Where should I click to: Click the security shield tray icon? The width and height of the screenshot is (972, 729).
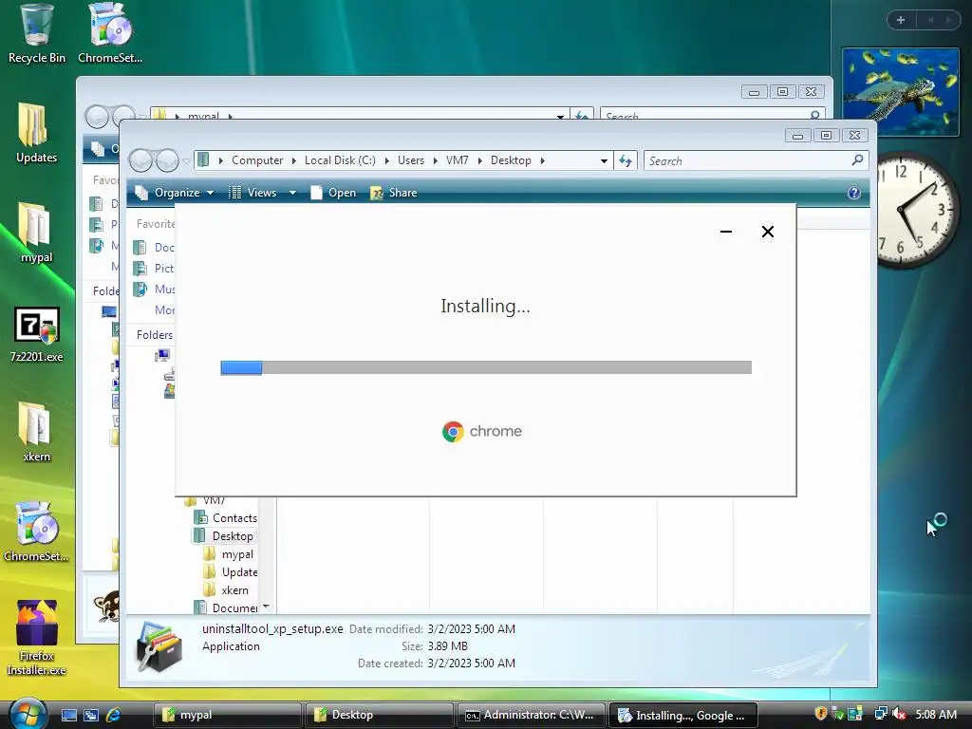click(821, 714)
